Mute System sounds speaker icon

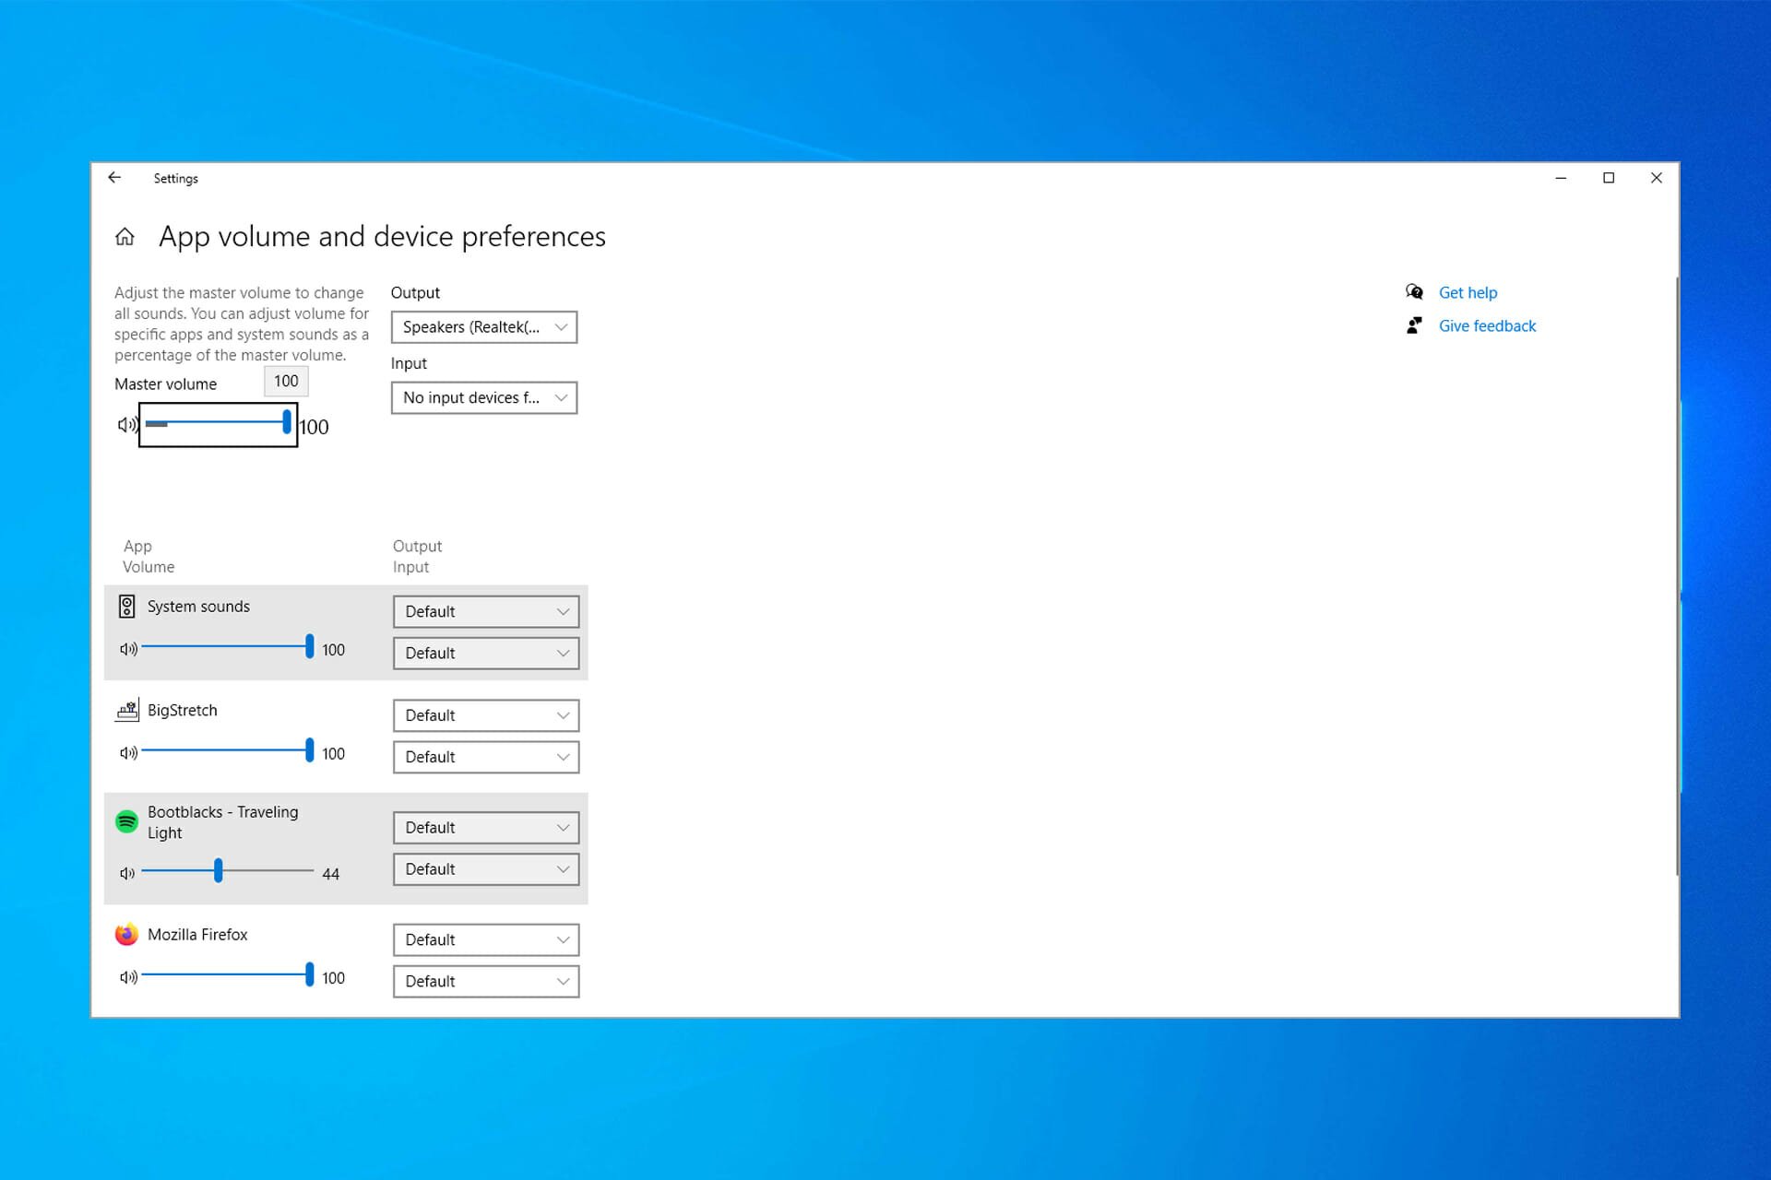click(128, 649)
